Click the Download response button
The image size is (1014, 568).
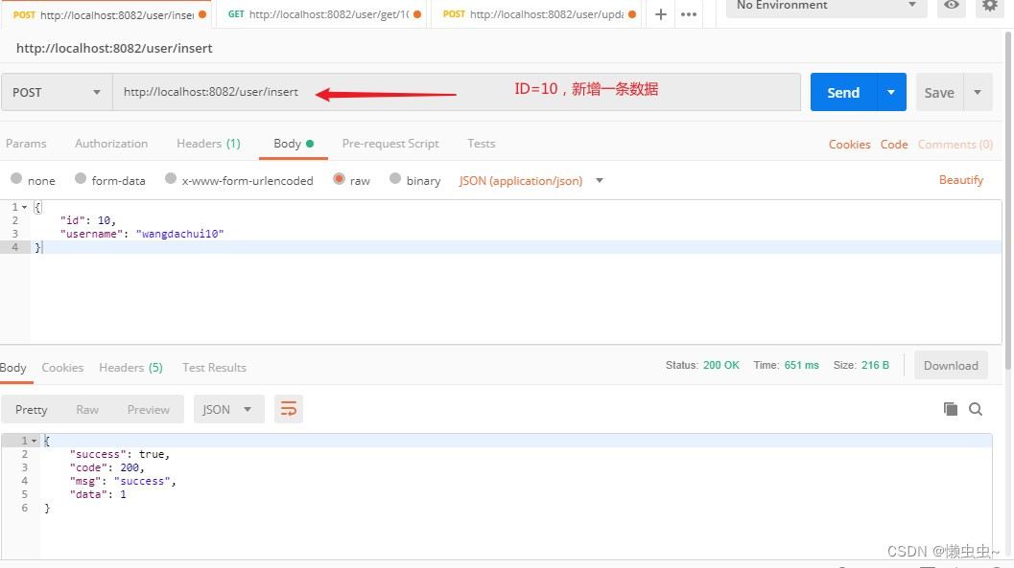951,365
